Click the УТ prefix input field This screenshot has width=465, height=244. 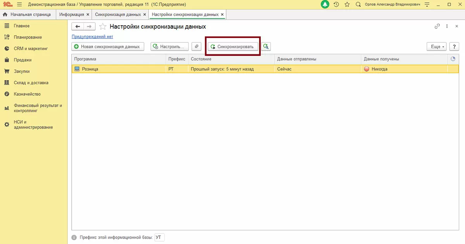tap(159, 237)
